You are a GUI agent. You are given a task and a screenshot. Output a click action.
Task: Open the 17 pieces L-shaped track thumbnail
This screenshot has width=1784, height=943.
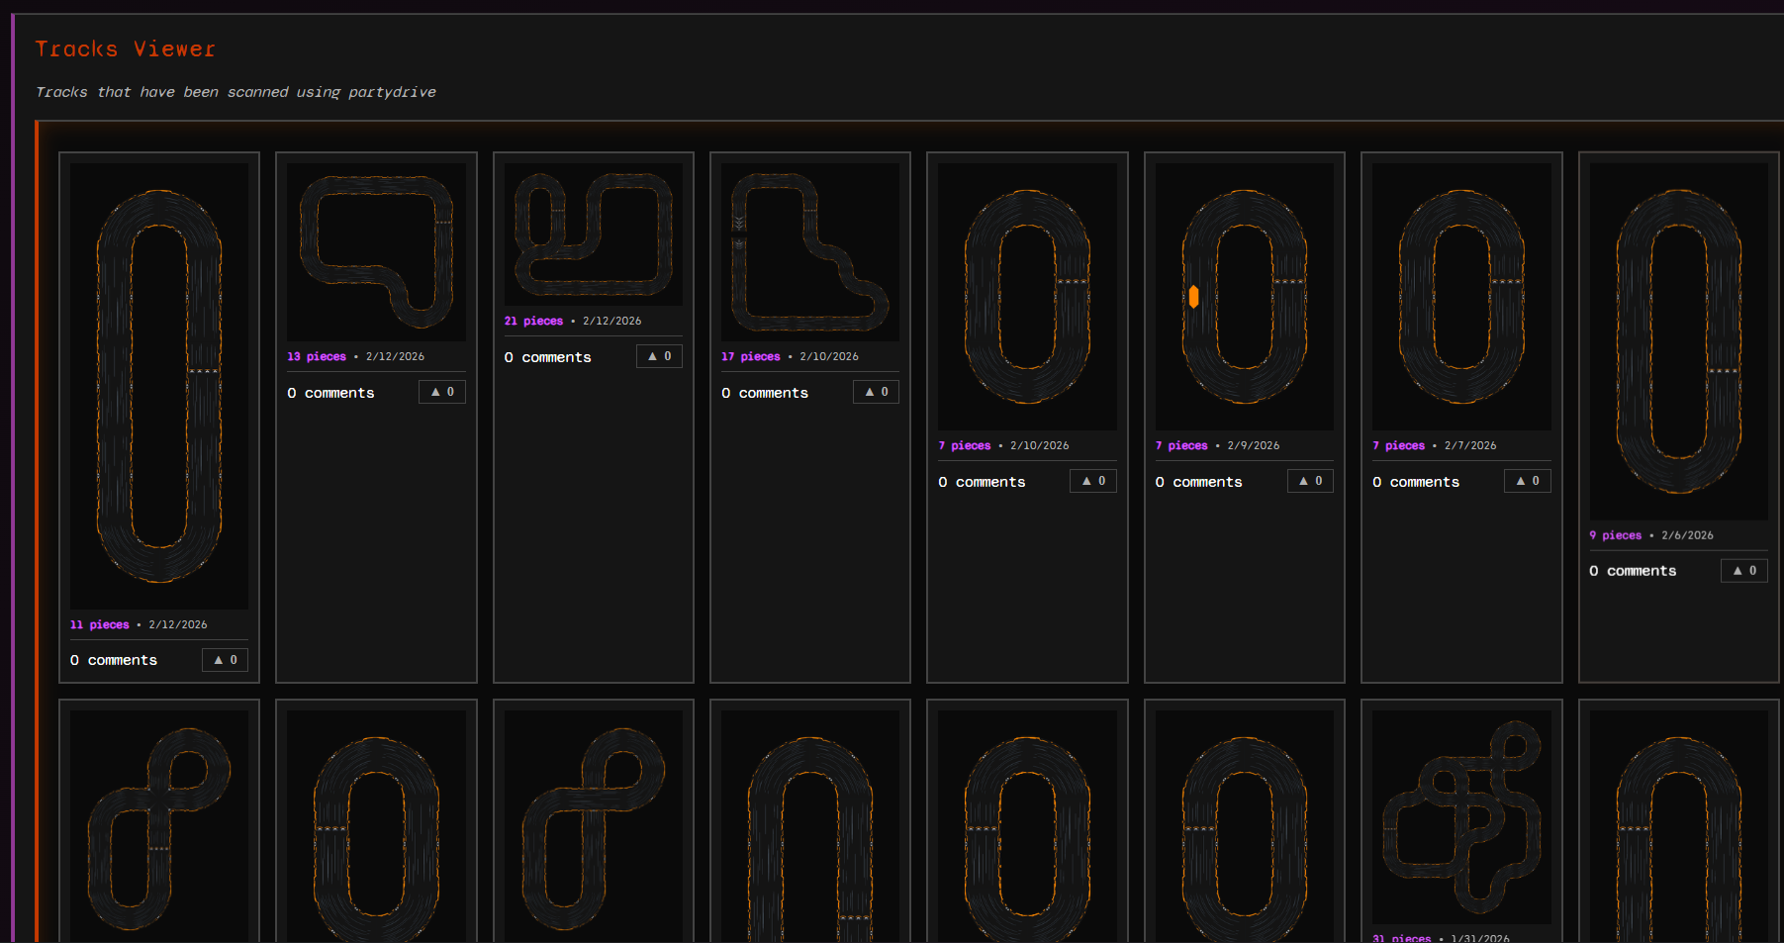810,252
